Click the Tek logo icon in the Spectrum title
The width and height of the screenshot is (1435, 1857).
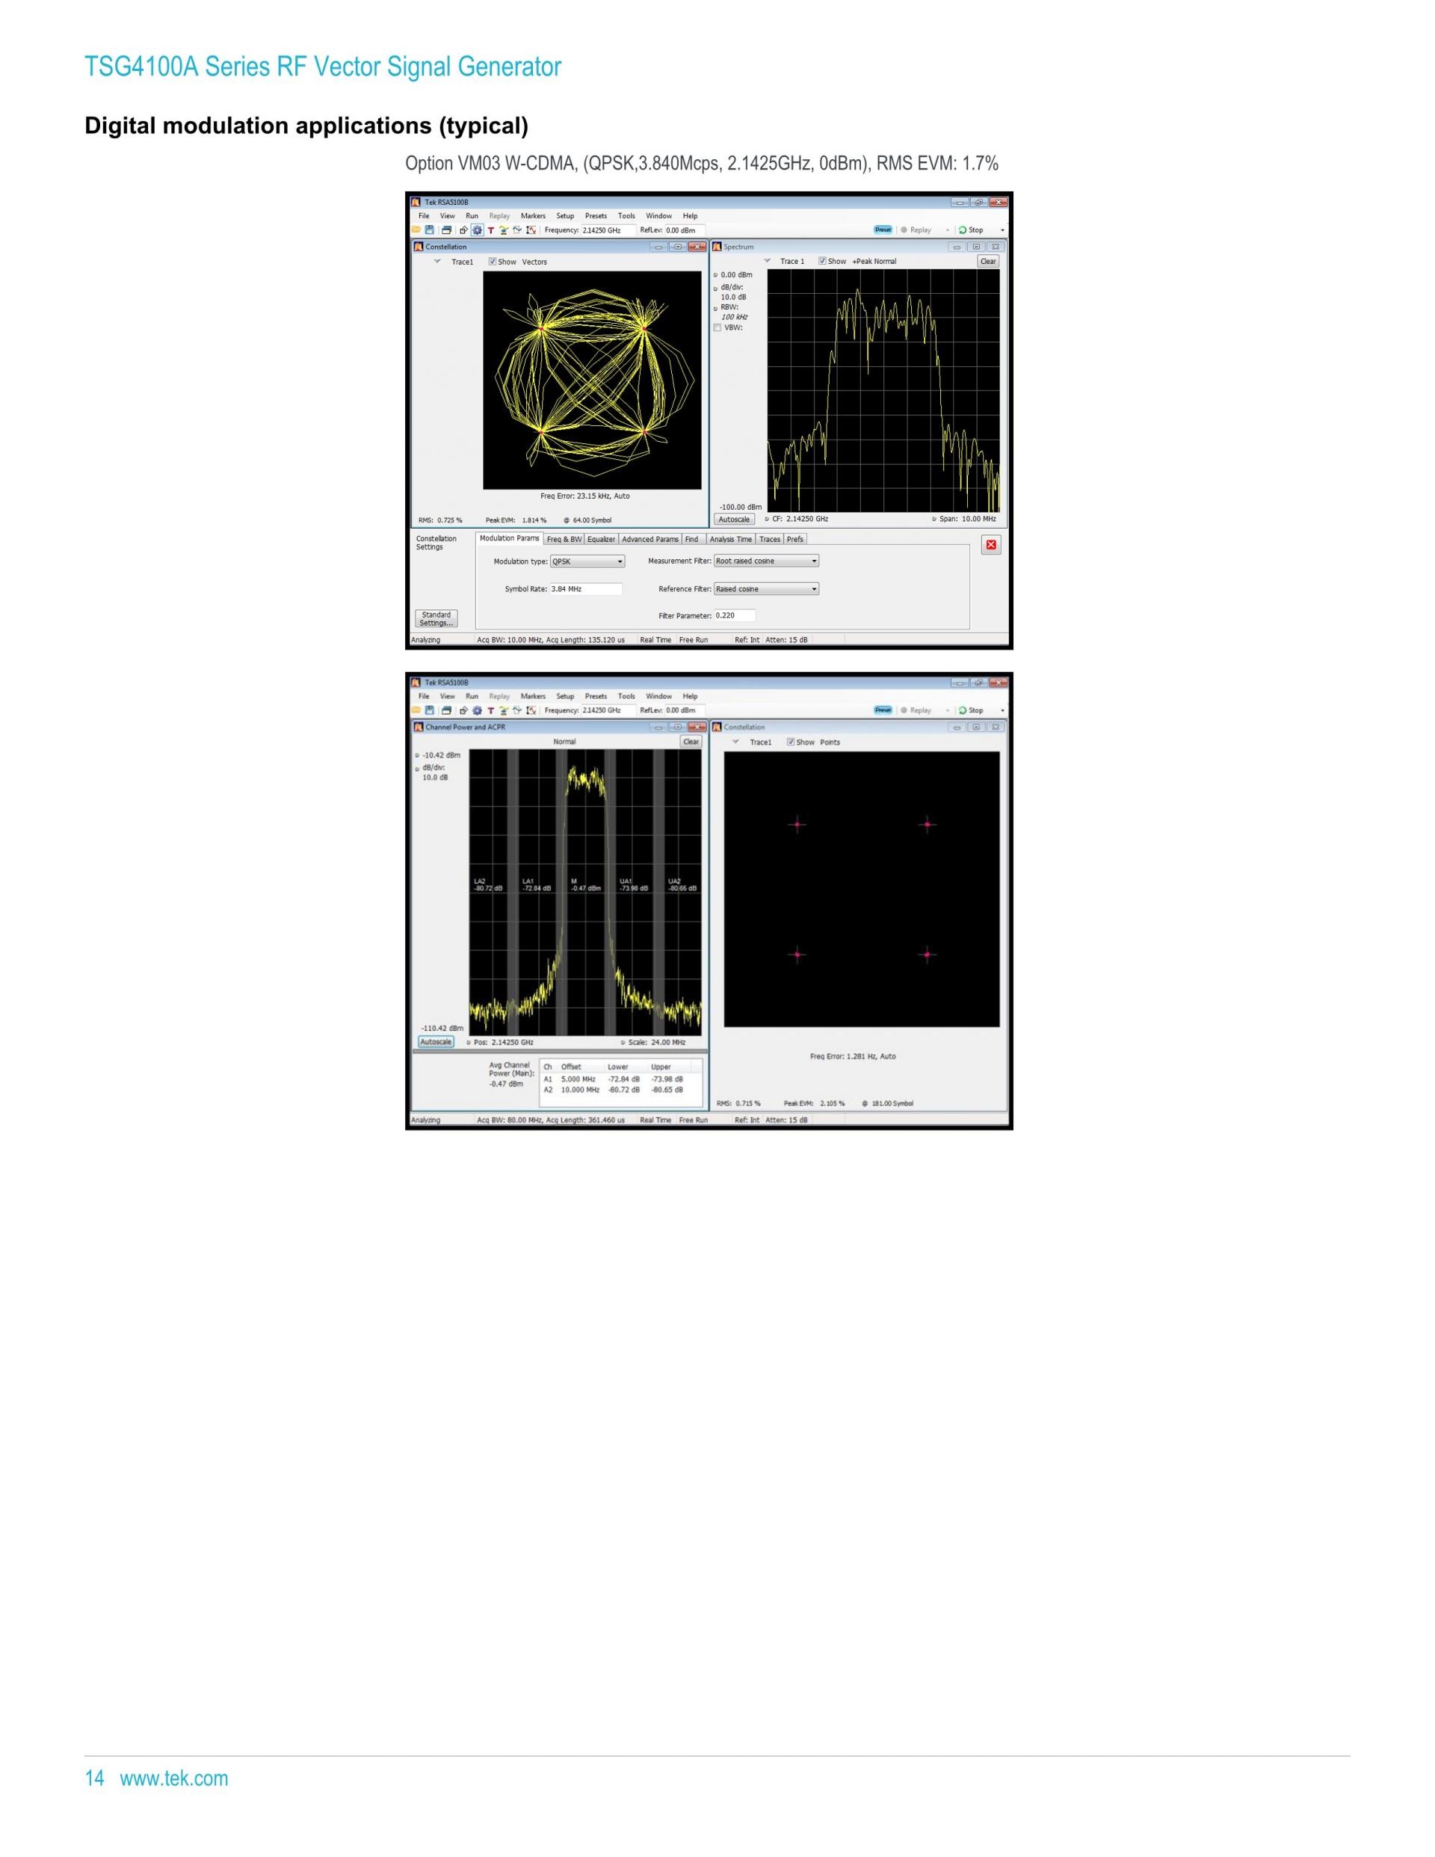click(717, 247)
